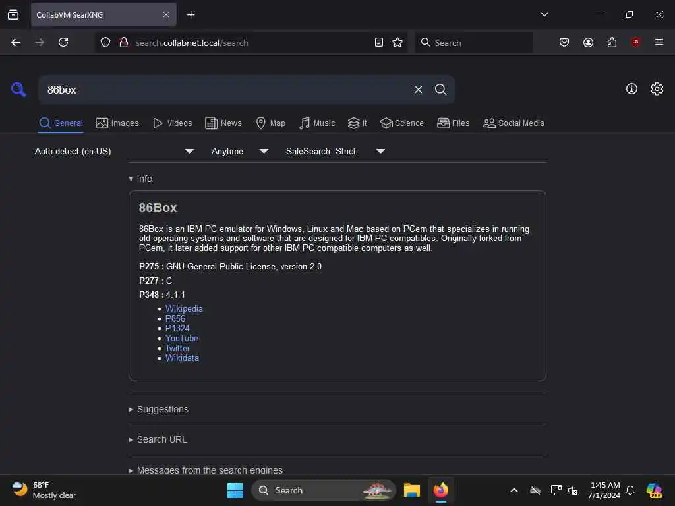The height and width of the screenshot is (506, 675).
Task: Close the CollabVM SearXNG tab
Action: [165, 14]
